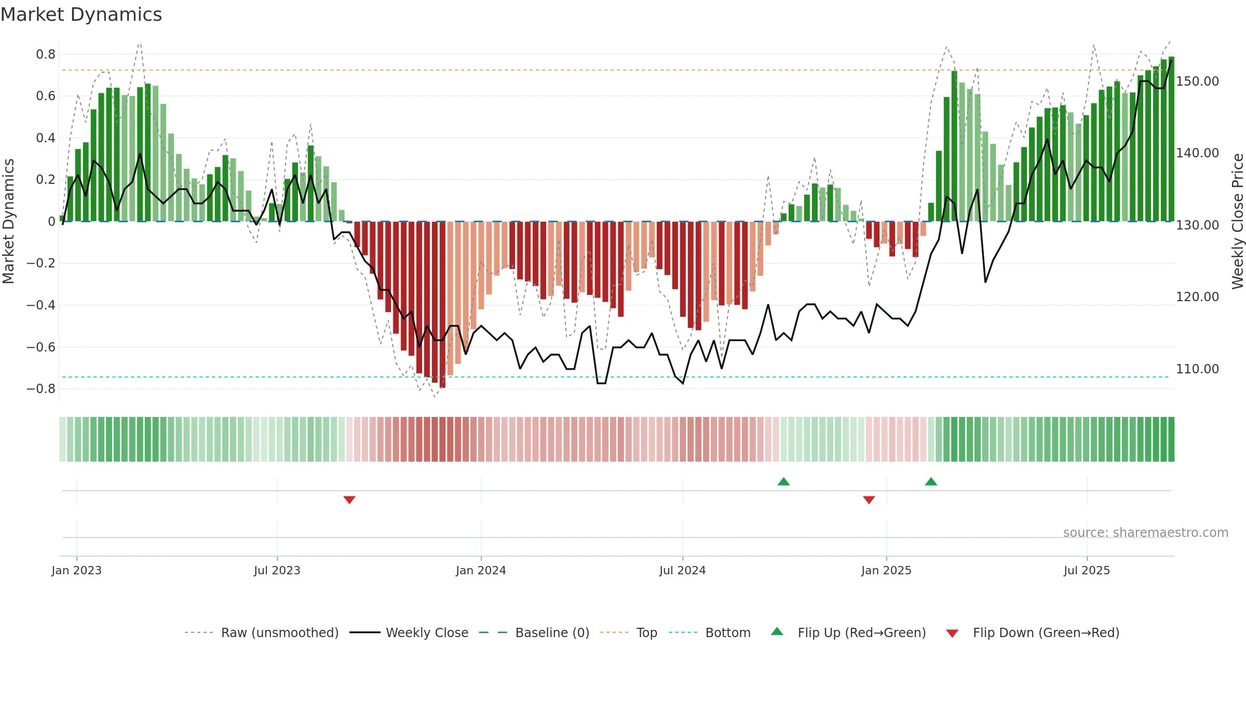Viewport: 1246px width, 701px height.
Task: Toggle the Weekly Close legend entry
Action: [x=409, y=632]
